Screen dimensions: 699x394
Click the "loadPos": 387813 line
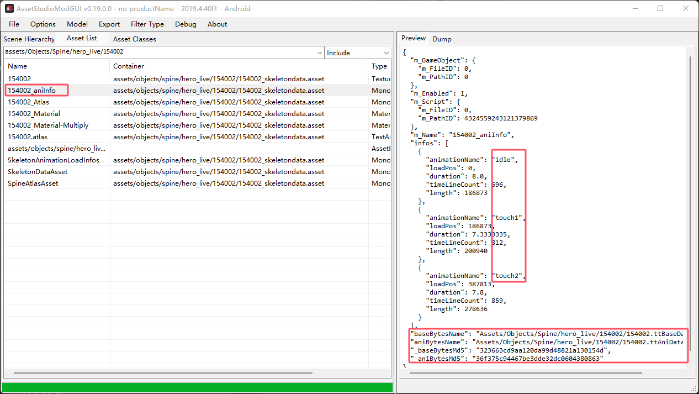click(459, 284)
